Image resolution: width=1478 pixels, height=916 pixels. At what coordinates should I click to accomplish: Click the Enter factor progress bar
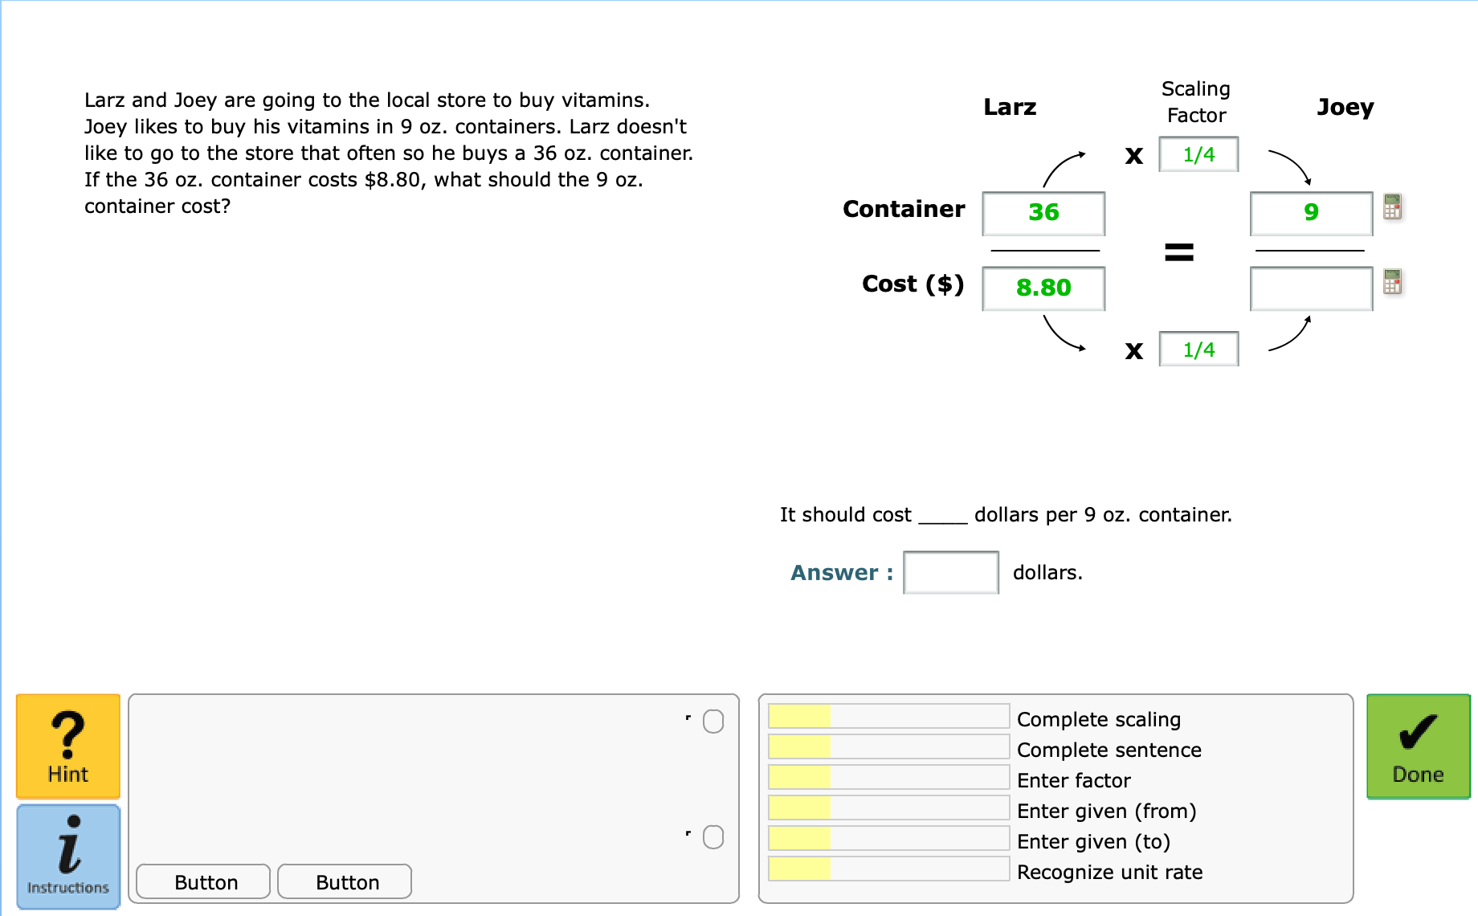pyautogui.click(x=888, y=777)
